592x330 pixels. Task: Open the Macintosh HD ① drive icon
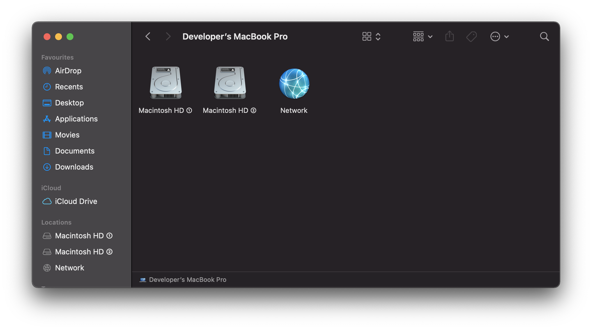tap(165, 83)
